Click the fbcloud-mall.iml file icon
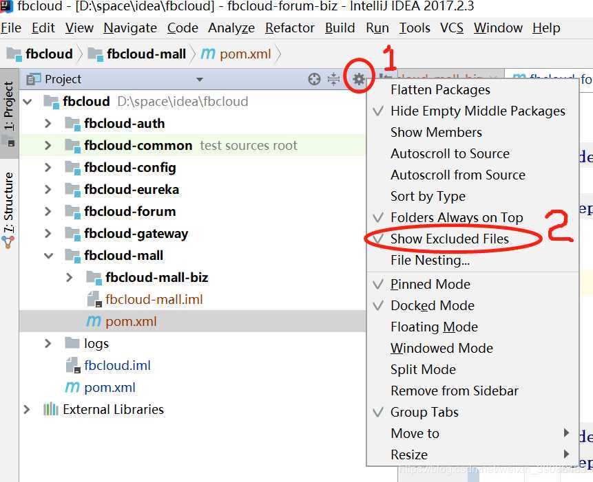This screenshot has height=482, width=593. coord(94,299)
